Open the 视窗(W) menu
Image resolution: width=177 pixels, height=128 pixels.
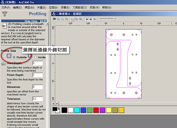click(94, 8)
